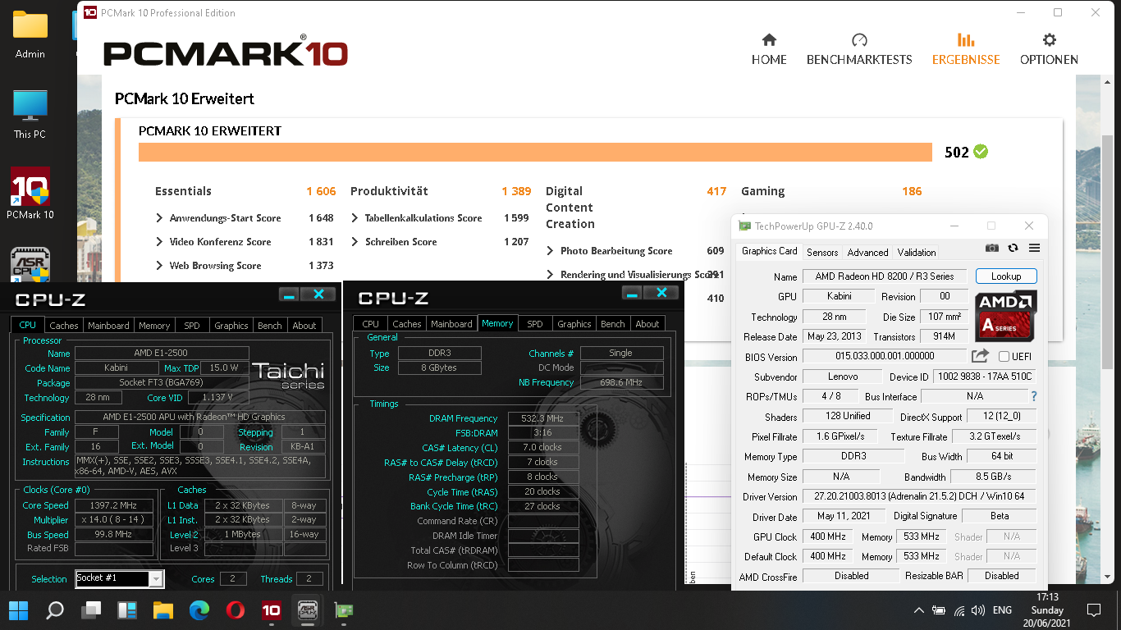Open Task View on the taskbar
This screenshot has height=630, width=1121.
pyautogui.click(x=91, y=610)
